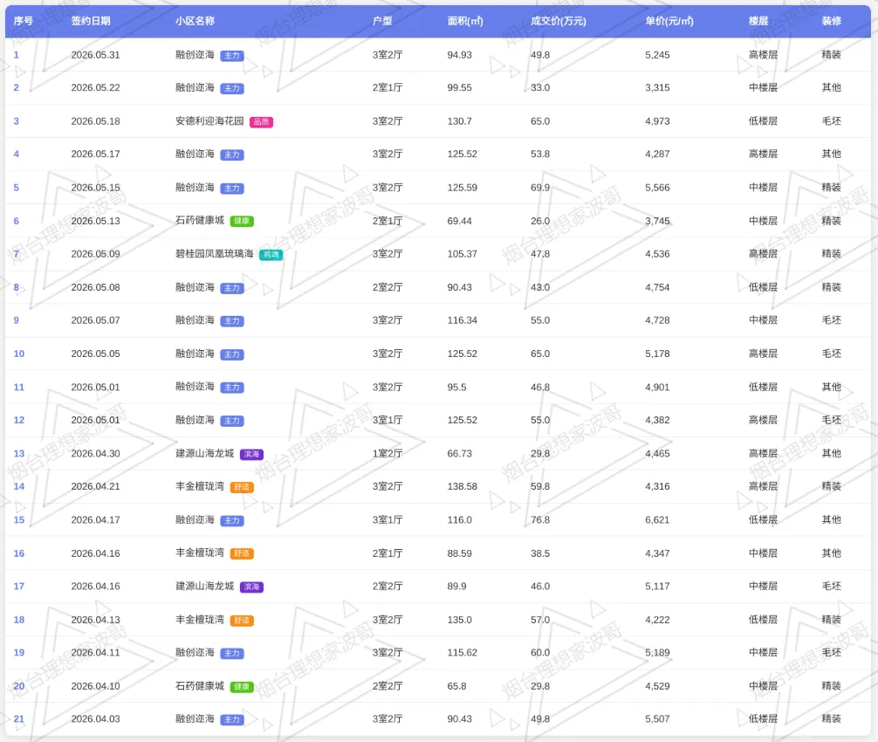This screenshot has height=742, width=878.
Task: Click the 单价(元/㎡) column header
Action: click(x=669, y=21)
